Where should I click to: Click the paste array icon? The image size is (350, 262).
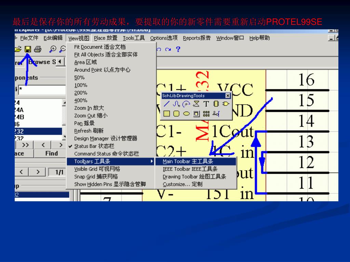click(206, 114)
